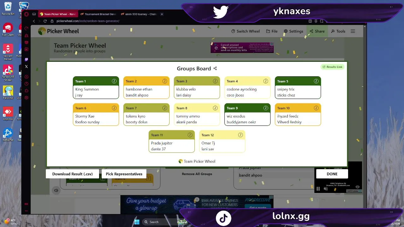The height and width of the screenshot is (227, 404).
Task: Open Palworld desktop shortcut
Action: 8,93
